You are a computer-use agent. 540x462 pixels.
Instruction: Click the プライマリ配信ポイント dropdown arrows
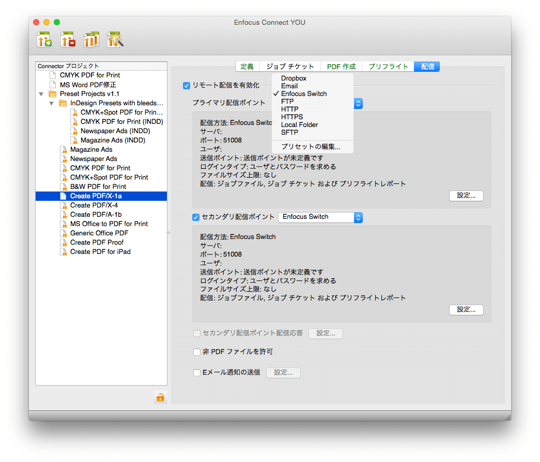pos(358,103)
